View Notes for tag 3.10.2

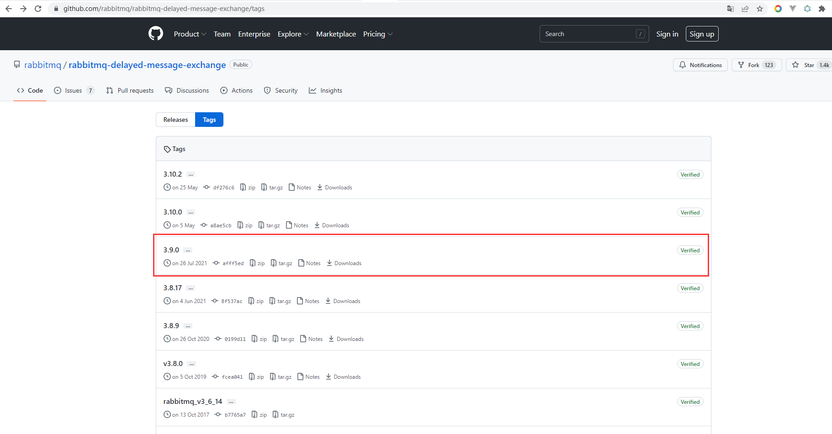coord(300,188)
